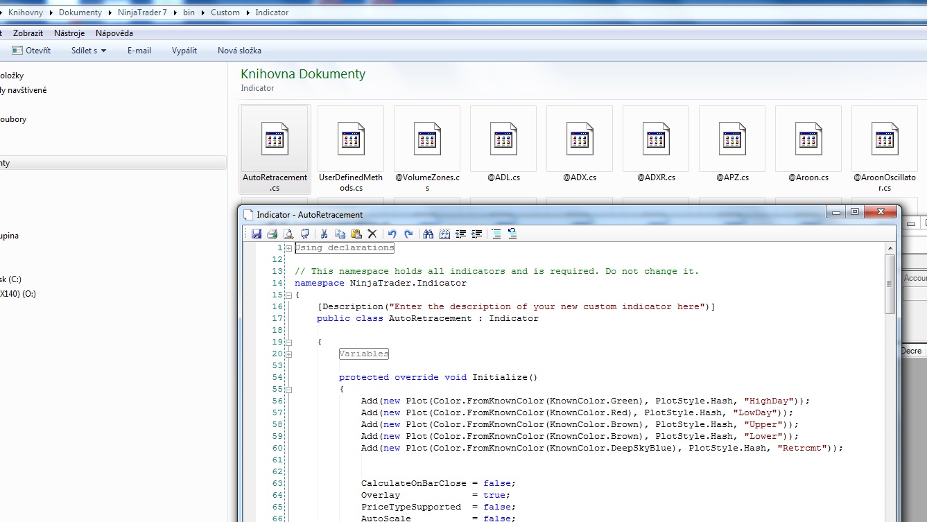
Task: Redo the last undone edit
Action: pos(408,234)
